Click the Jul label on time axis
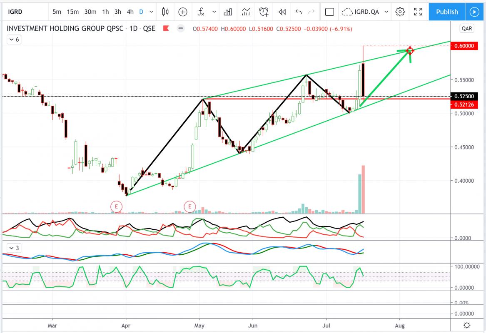Viewport: 486px width, 333px height. pos(326,326)
